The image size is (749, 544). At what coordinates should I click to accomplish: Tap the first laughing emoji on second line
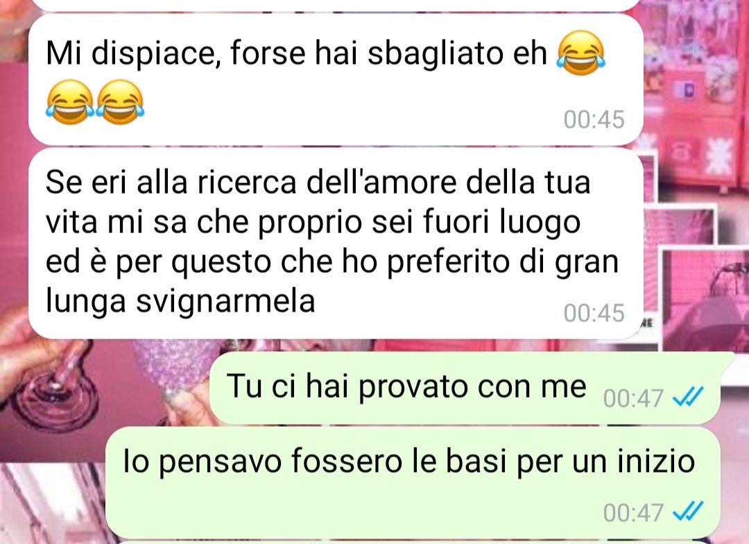coord(70,102)
